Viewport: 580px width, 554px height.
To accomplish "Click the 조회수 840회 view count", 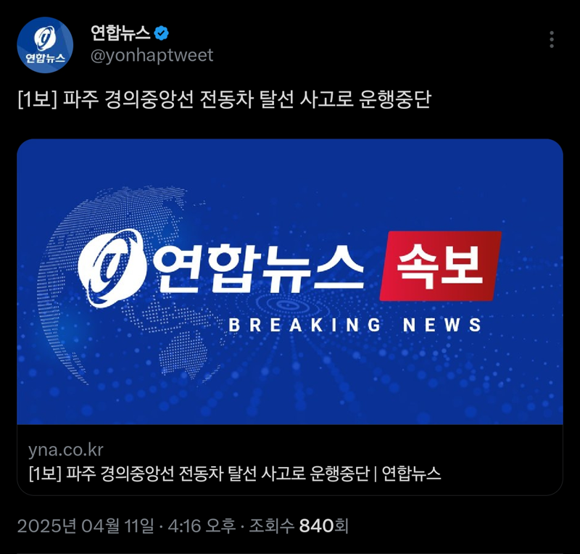I will 299,526.
